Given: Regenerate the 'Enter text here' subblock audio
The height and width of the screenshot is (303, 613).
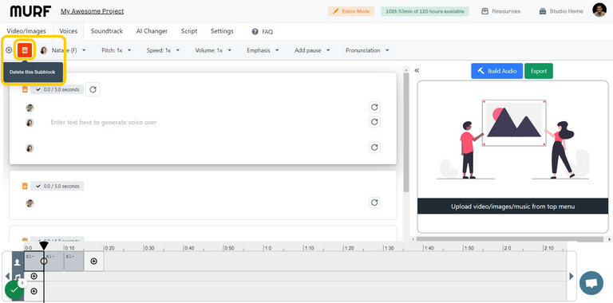Looking at the screenshot, I should coord(374,122).
